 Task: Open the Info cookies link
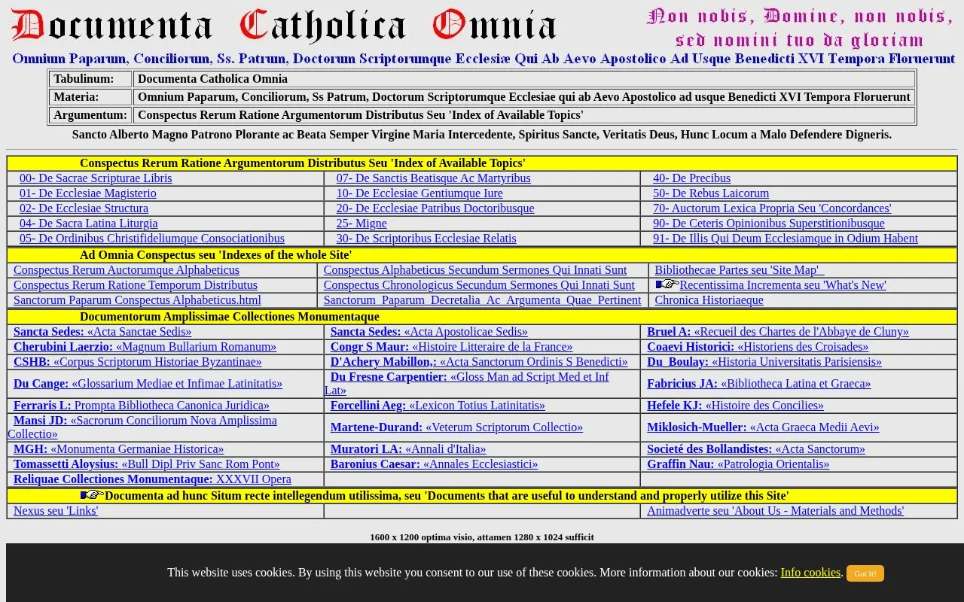tap(810, 573)
